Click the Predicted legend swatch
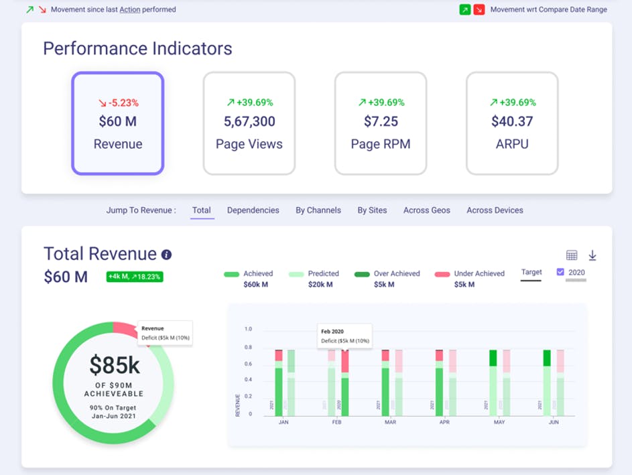632x475 pixels. (x=296, y=275)
